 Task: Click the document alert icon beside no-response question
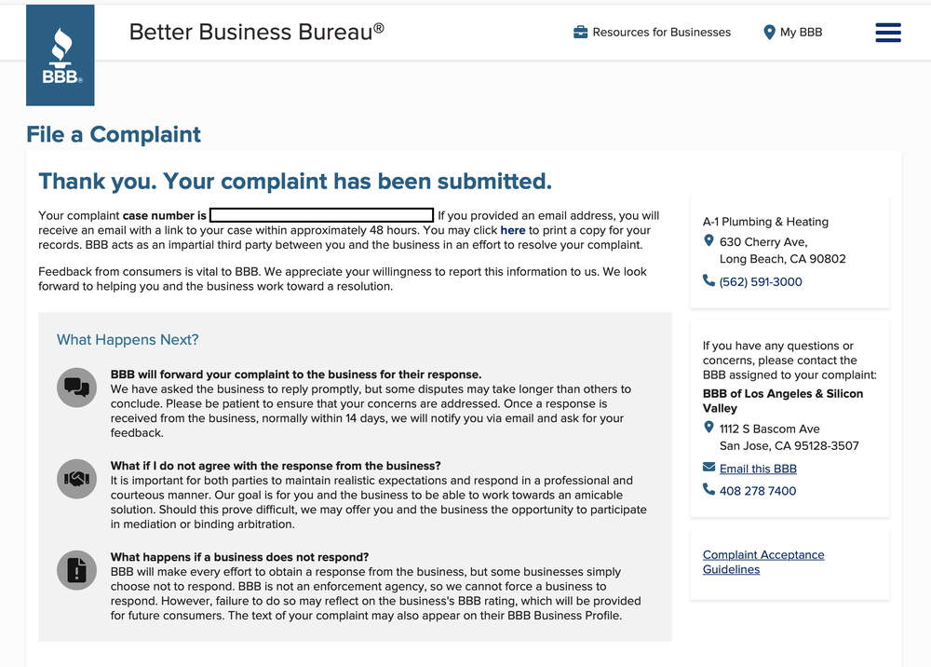76,570
